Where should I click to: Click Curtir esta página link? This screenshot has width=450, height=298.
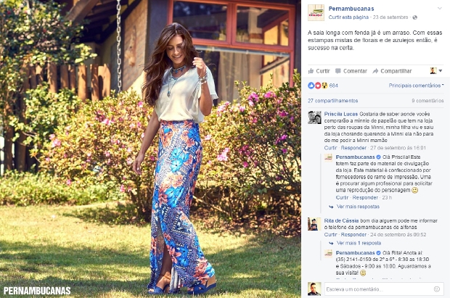coord(348,17)
